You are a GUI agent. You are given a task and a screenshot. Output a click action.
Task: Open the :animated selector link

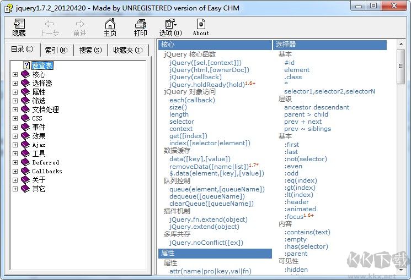point(300,209)
